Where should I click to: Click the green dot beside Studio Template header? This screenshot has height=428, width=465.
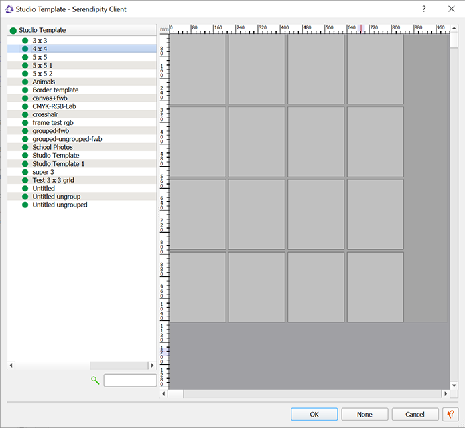point(13,31)
